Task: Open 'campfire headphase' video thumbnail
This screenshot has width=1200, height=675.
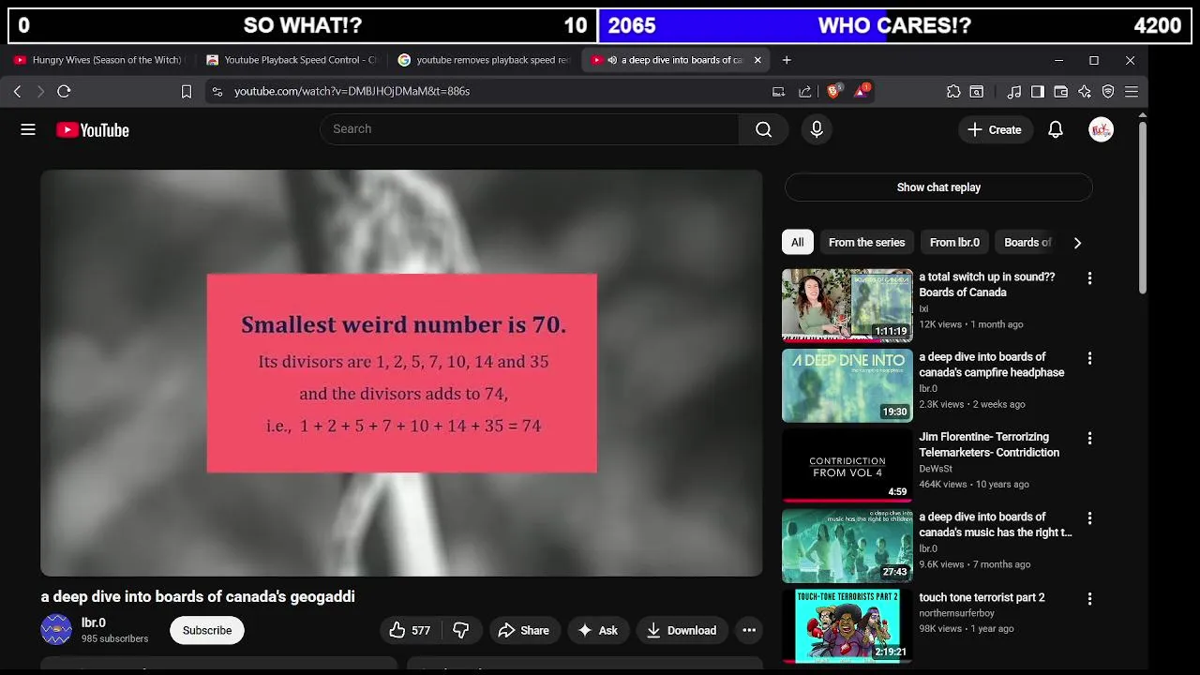Action: (847, 385)
